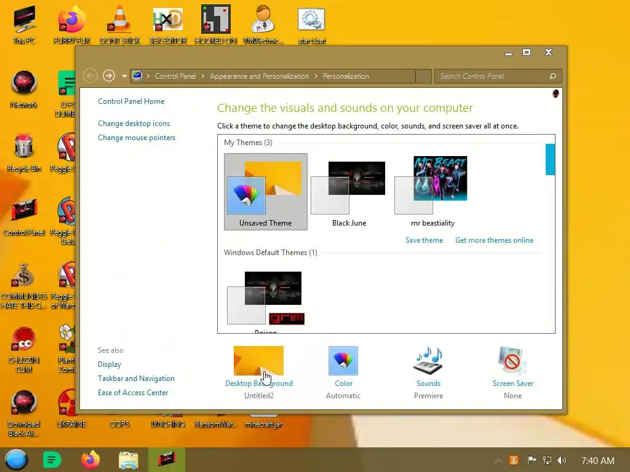Image resolution: width=630 pixels, height=472 pixels.
Task: Open the HxD hex editor desktop shortcut
Action: [168, 24]
